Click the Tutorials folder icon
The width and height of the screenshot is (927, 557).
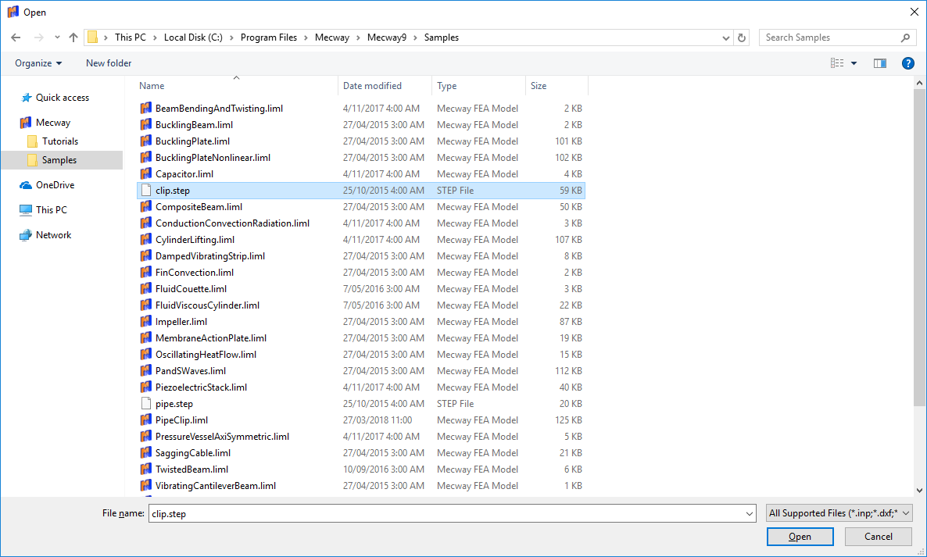click(x=33, y=141)
